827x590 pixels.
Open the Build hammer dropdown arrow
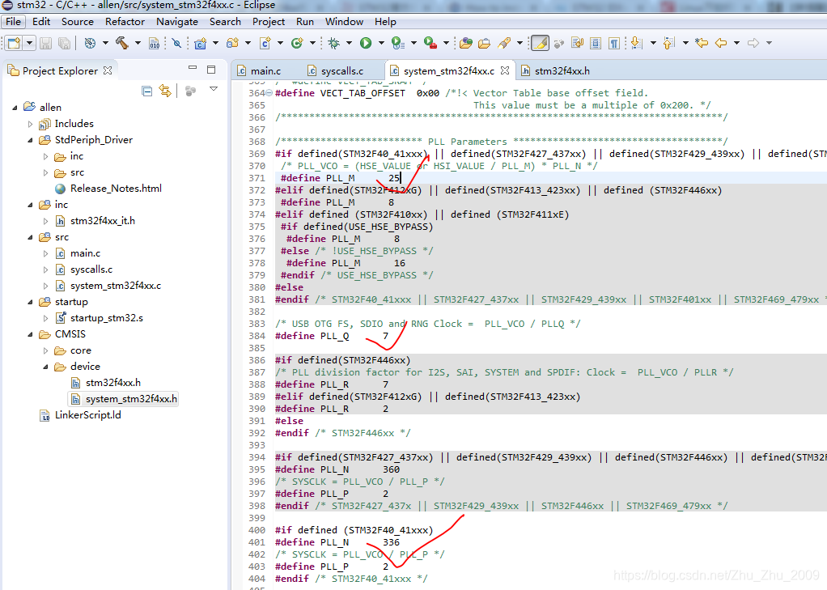[138, 43]
